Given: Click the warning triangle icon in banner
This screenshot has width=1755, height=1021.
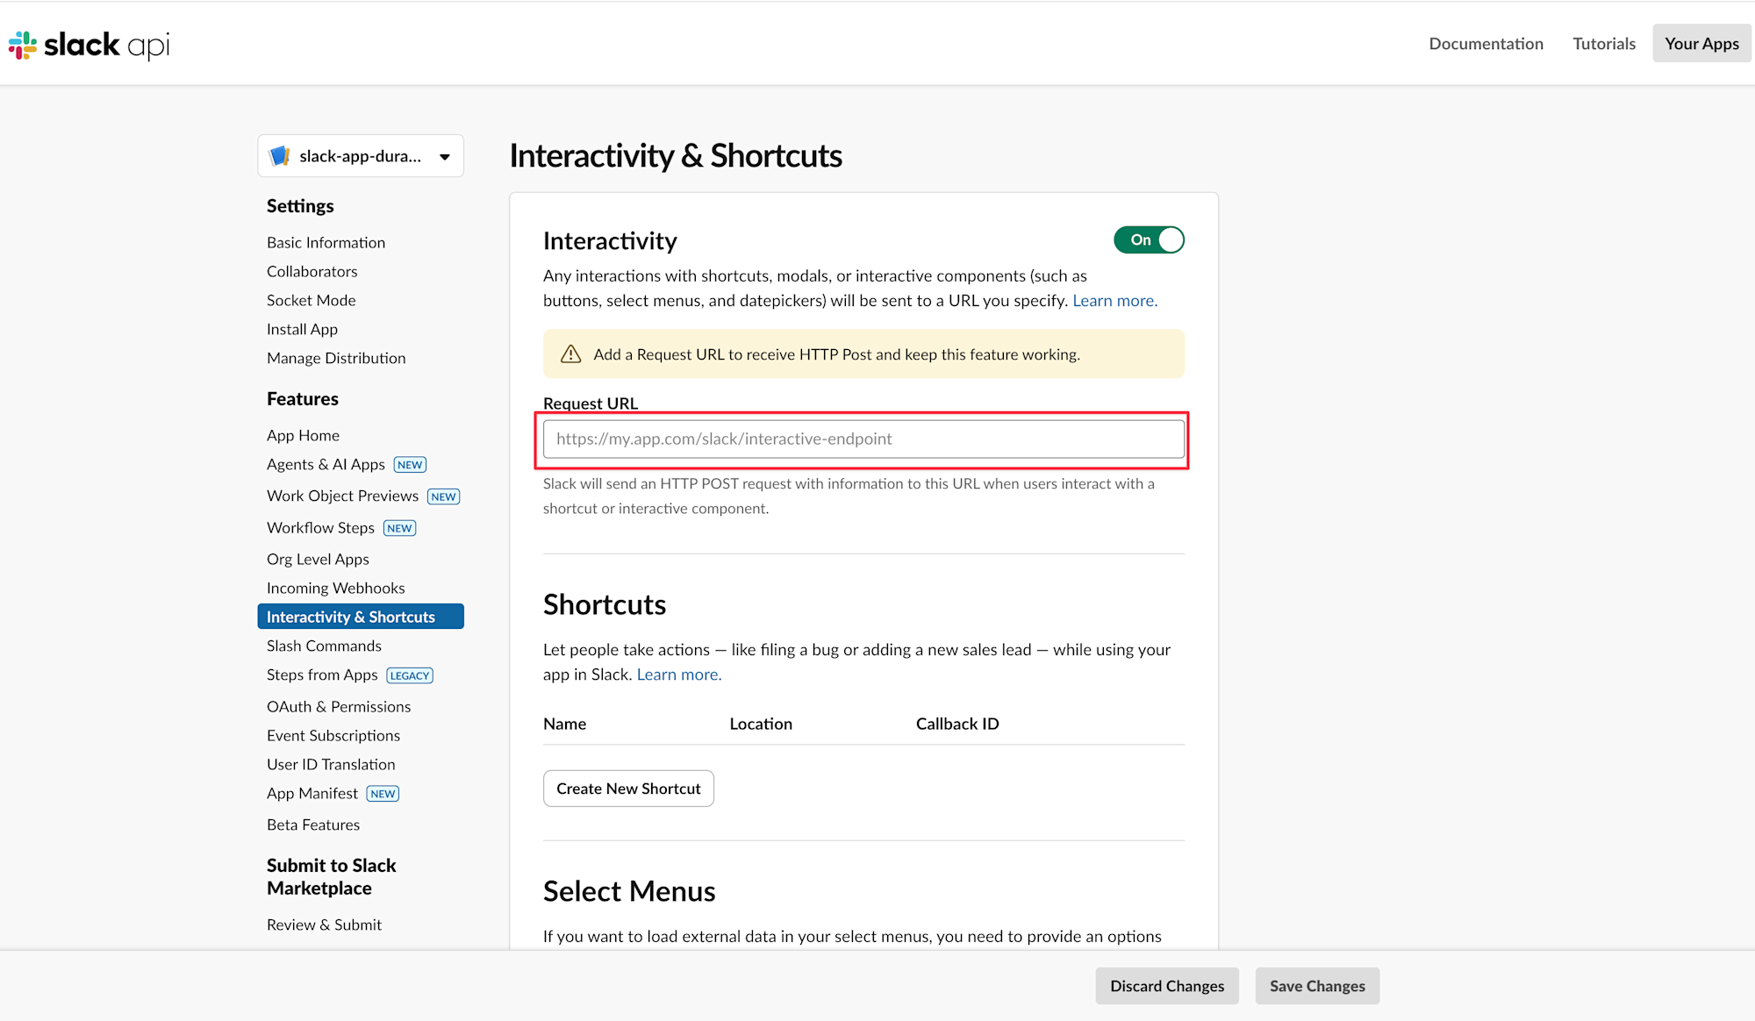Looking at the screenshot, I should coord(571,354).
